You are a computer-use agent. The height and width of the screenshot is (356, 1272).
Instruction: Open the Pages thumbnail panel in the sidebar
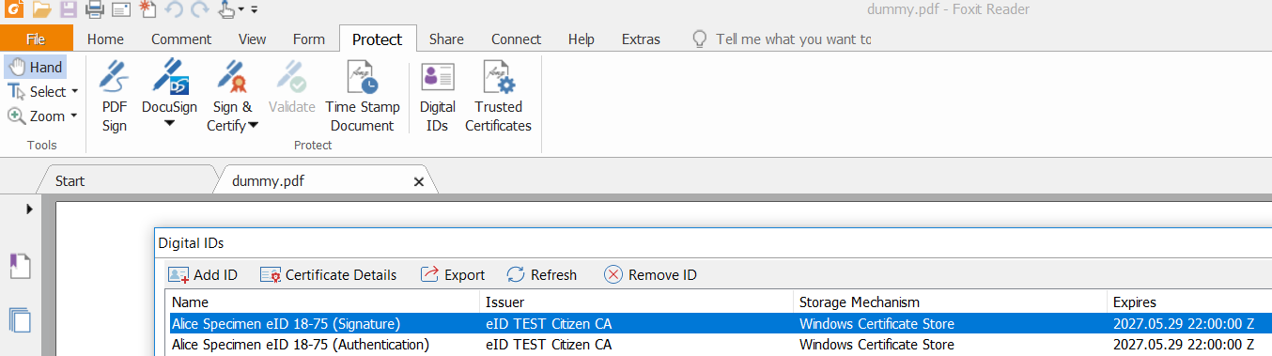tap(21, 320)
